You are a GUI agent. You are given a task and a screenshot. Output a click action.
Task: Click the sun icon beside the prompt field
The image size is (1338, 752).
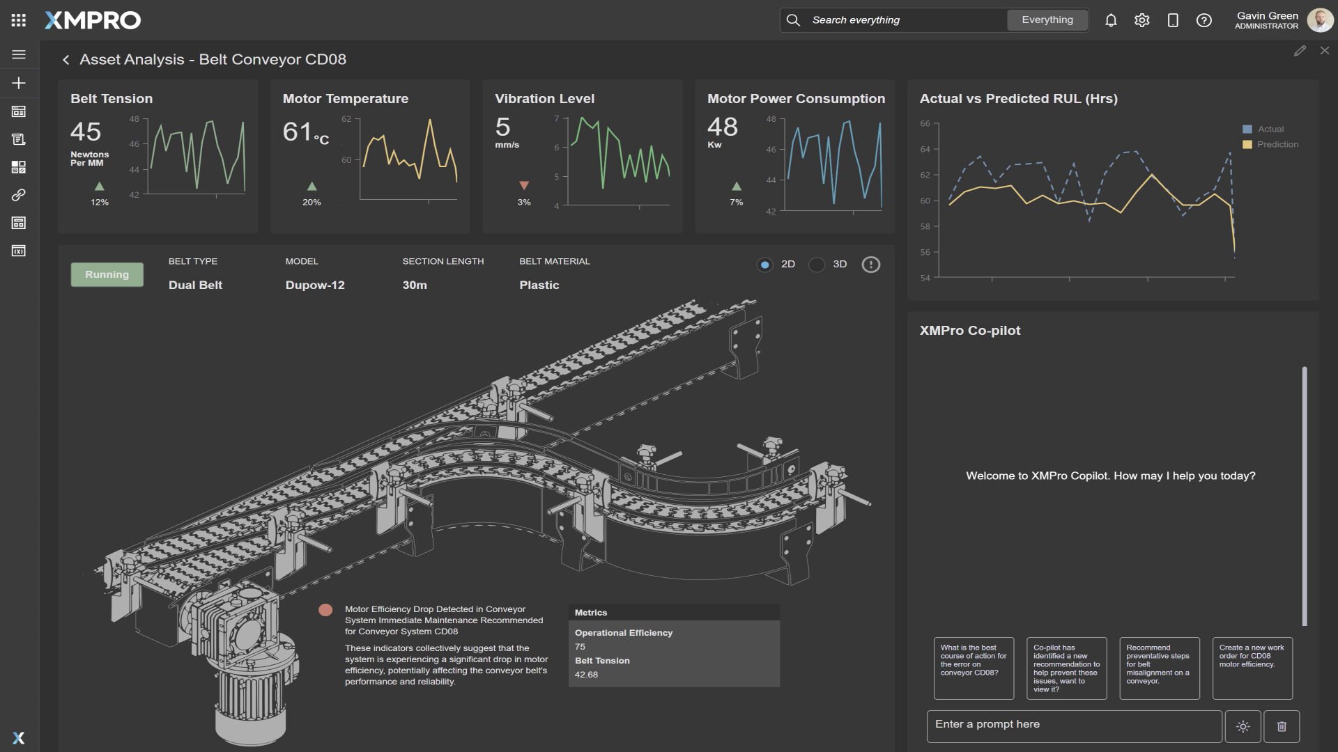click(1243, 726)
